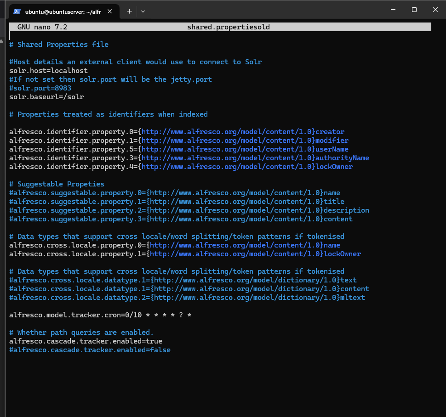Click the PowerShell icon in the terminal tab

pyautogui.click(x=17, y=11)
